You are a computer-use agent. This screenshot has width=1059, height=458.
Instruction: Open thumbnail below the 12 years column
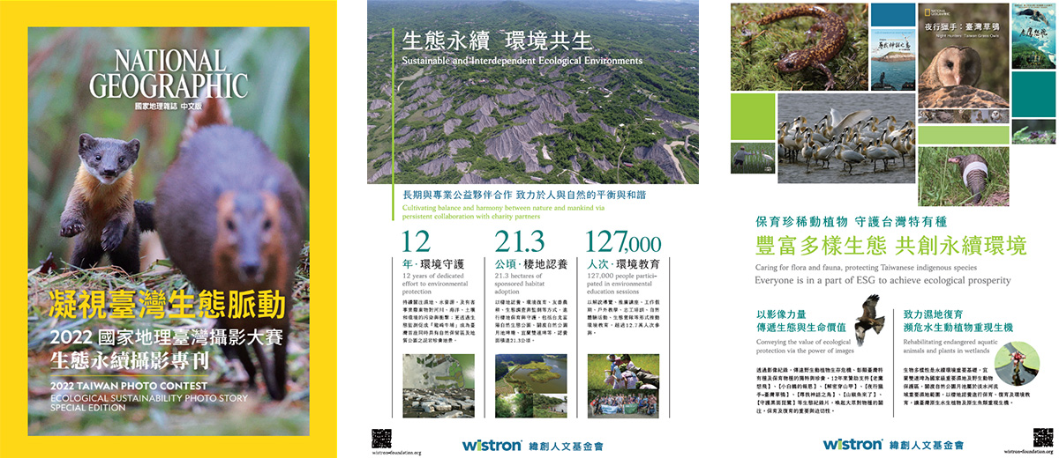(x=438, y=385)
